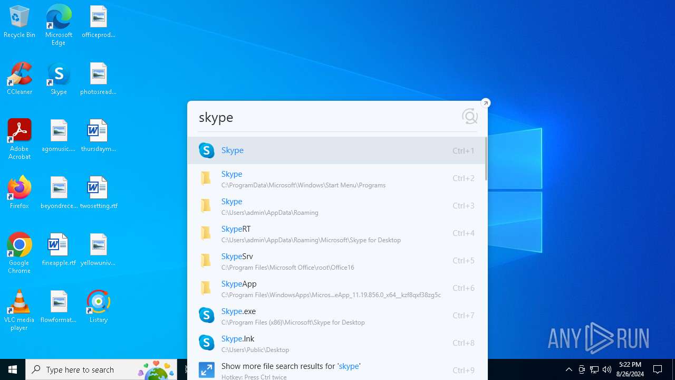This screenshot has height=380, width=675.
Task: Open the network icon in system tray
Action: coord(594,369)
